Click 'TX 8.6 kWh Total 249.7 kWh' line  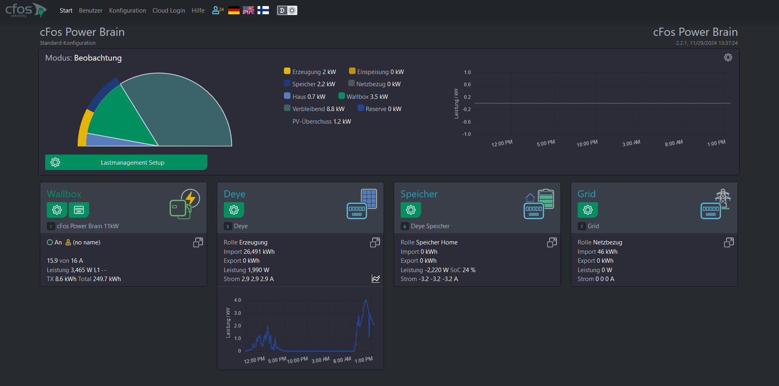click(x=84, y=279)
